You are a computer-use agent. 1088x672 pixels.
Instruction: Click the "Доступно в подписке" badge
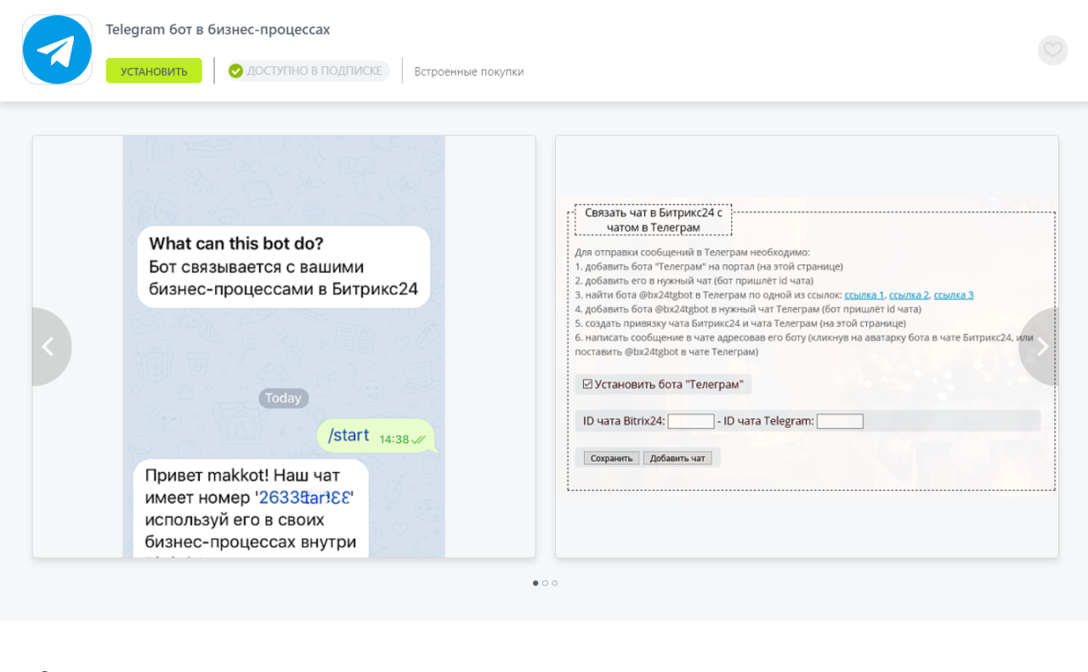click(308, 71)
